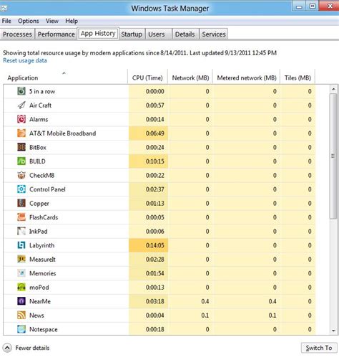The width and height of the screenshot is (339, 360).
Task: Select the Labyrinth app icon
Action: coord(21,245)
